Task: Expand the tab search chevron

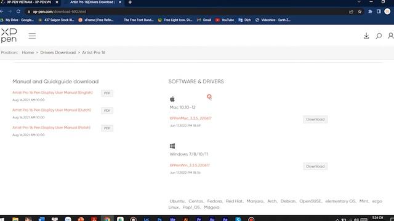Action: coord(359,2)
